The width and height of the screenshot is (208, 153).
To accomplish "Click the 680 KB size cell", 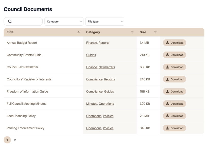I will pos(145,67).
